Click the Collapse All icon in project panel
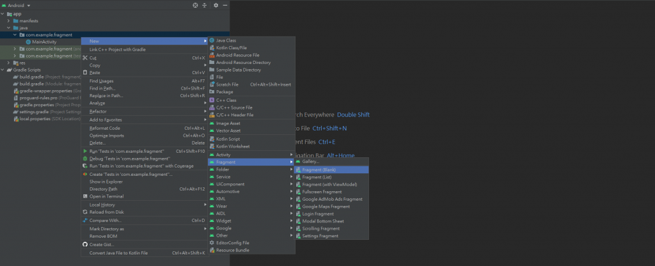The image size is (655, 266). (x=204, y=5)
